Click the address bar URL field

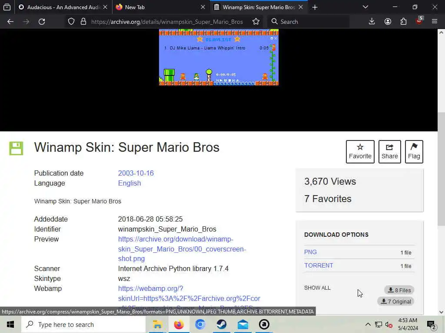[167, 22]
